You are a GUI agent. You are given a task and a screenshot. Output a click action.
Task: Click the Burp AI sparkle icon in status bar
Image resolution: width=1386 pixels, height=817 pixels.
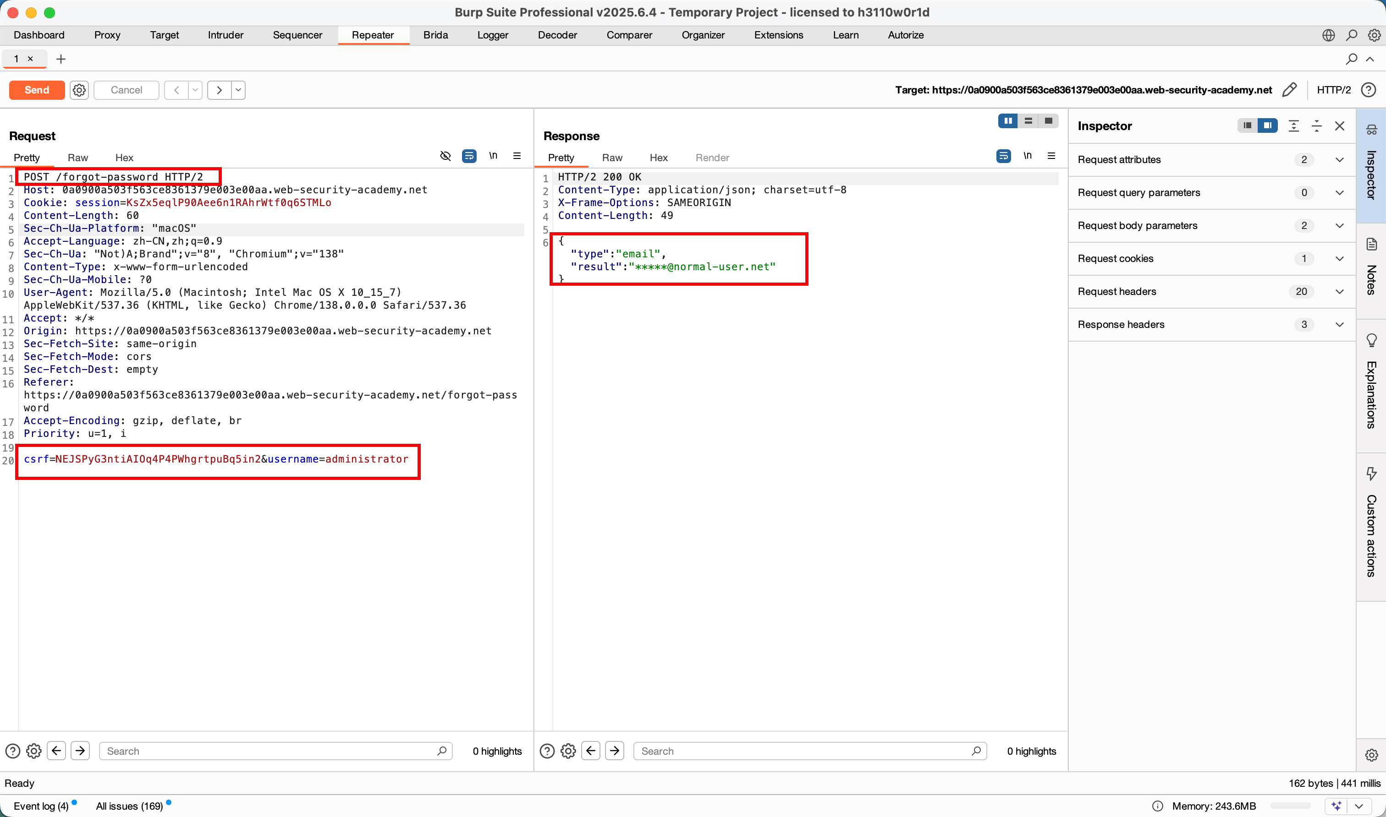pyautogui.click(x=1336, y=806)
